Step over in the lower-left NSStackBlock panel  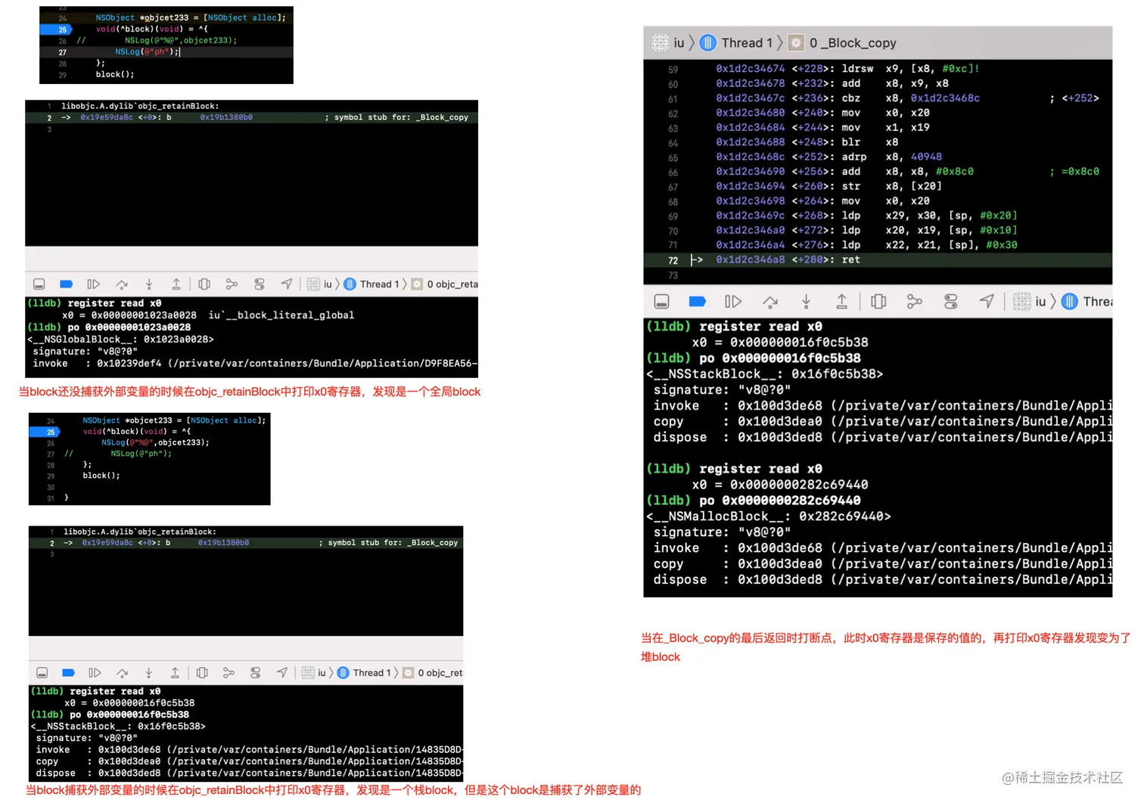pos(122,673)
